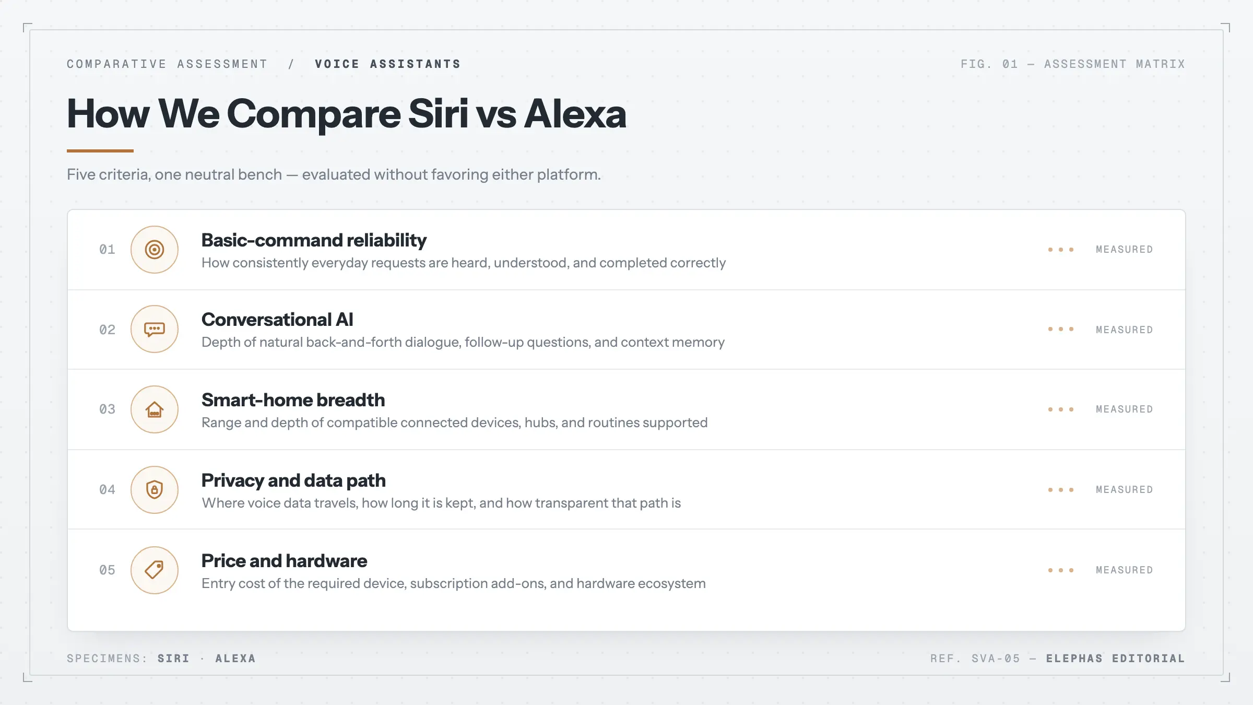Click row number 02
The height and width of the screenshot is (705, 1253).
[x=107, y=330]
